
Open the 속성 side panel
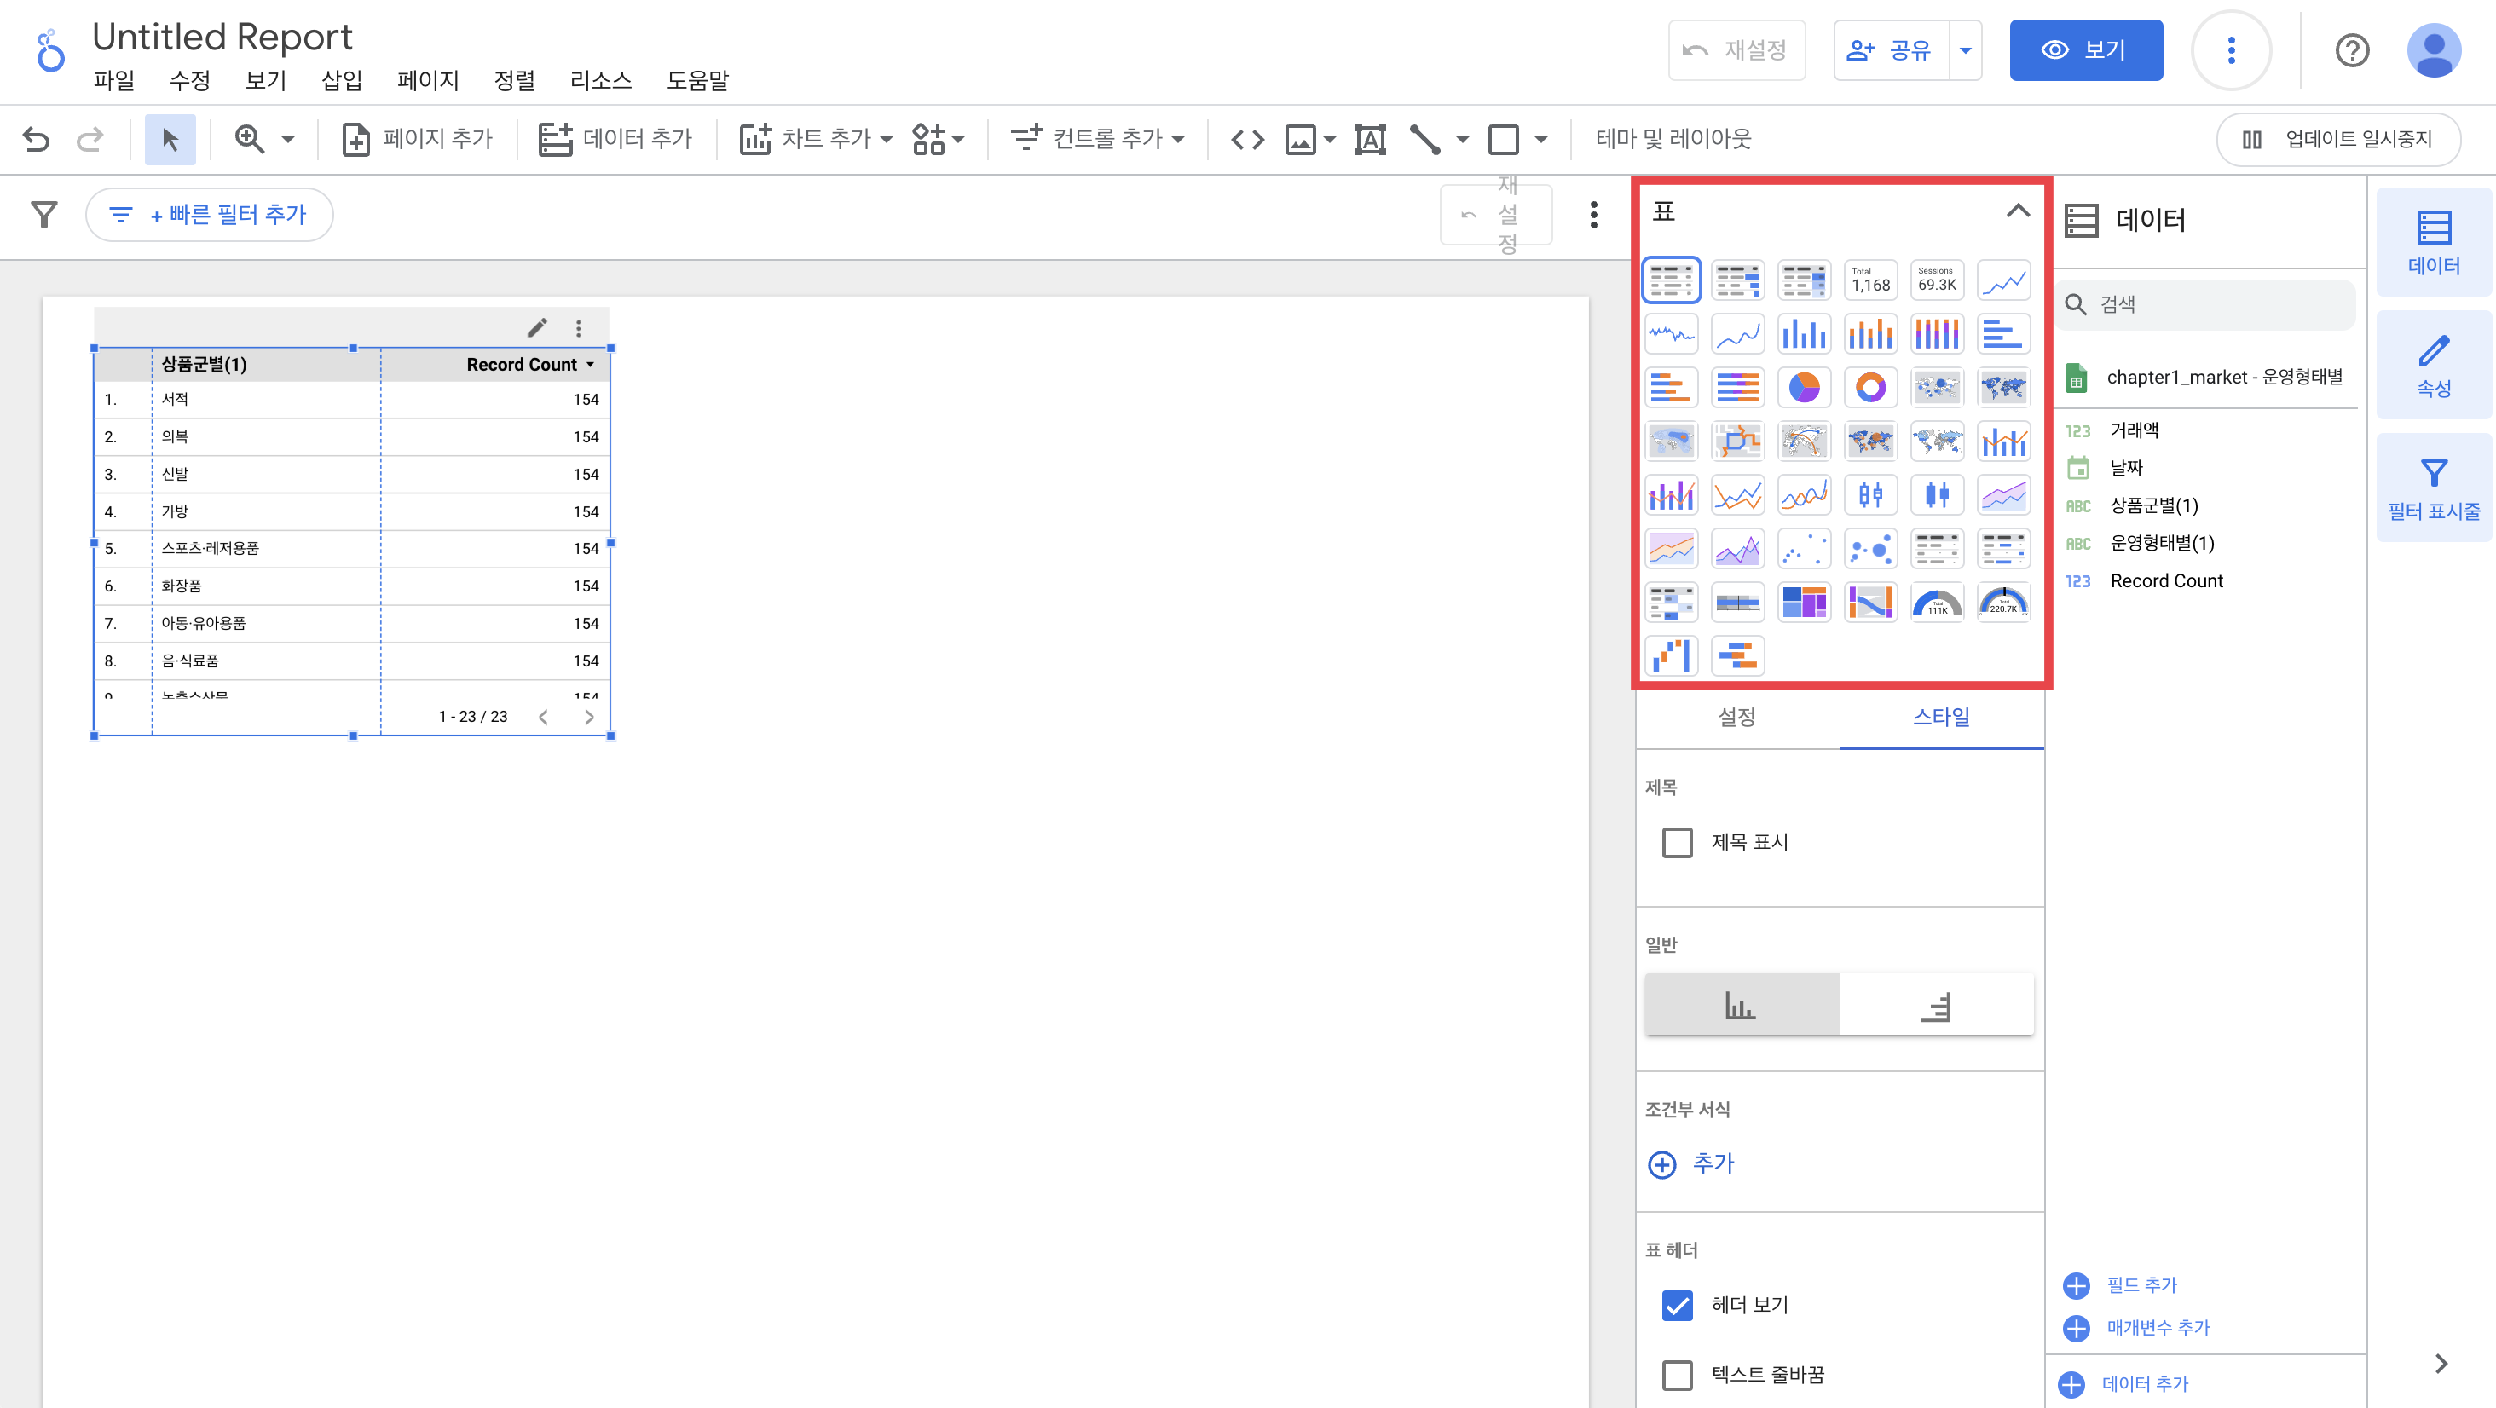tap(2433, 366)
